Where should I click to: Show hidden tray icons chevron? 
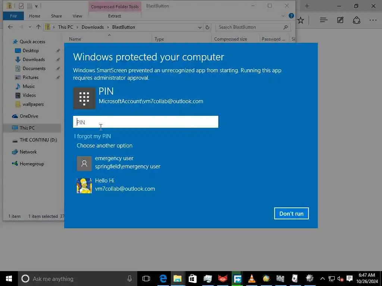click(x=322, y=279)
